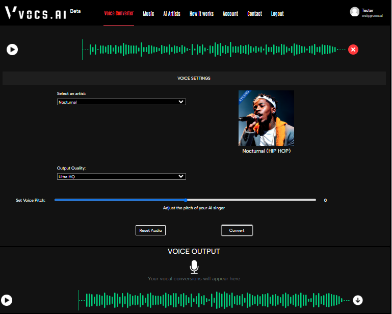Viewport: 392px width, 314px height.
Task: Click the VOICE SETTINGS header bar
Action: [x=194, y=79]
